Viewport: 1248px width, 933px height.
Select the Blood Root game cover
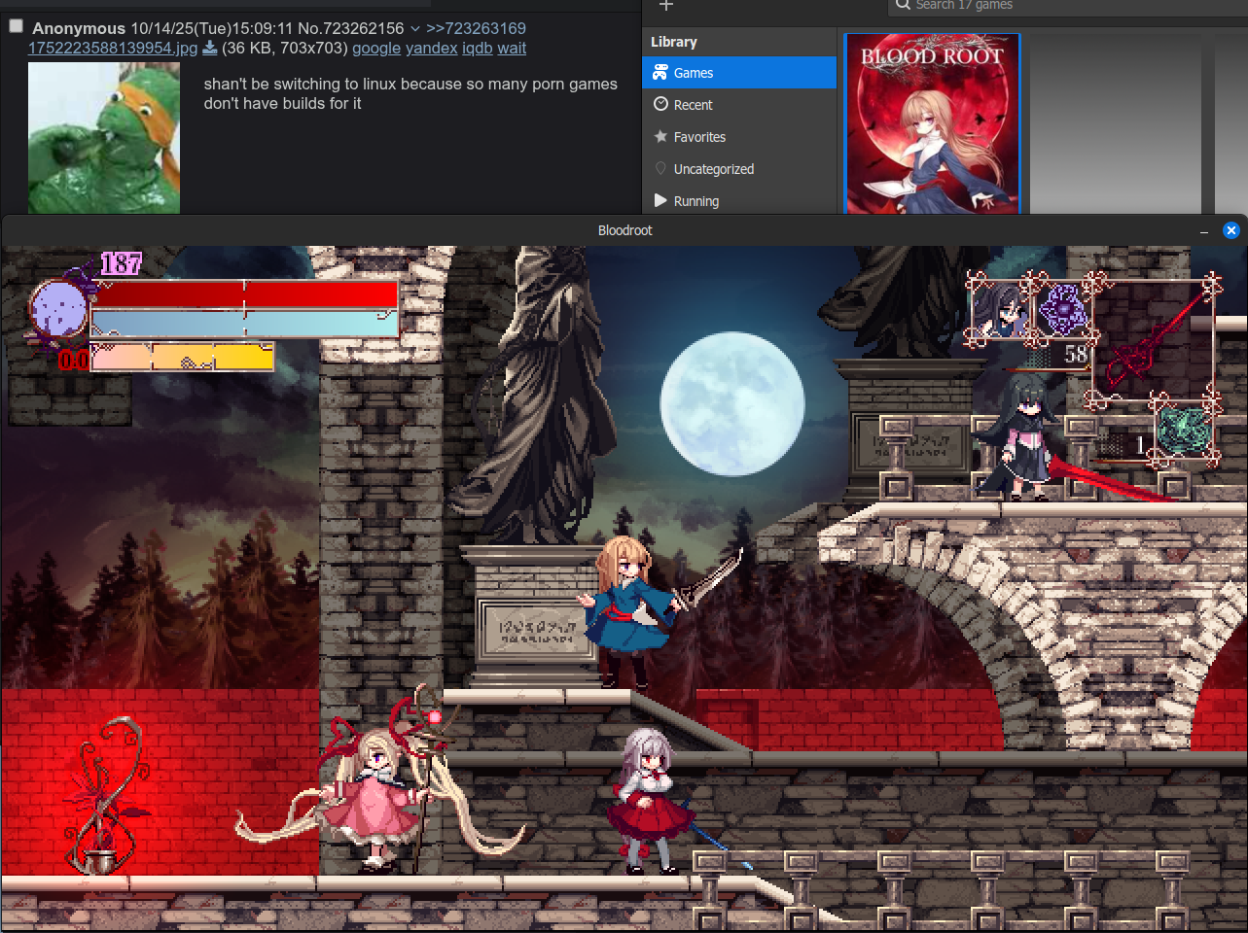click(933, 123)
